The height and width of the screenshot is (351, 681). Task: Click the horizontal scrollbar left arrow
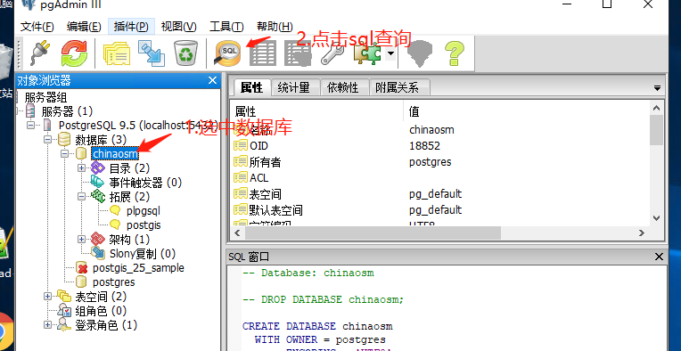pos(238,233)
